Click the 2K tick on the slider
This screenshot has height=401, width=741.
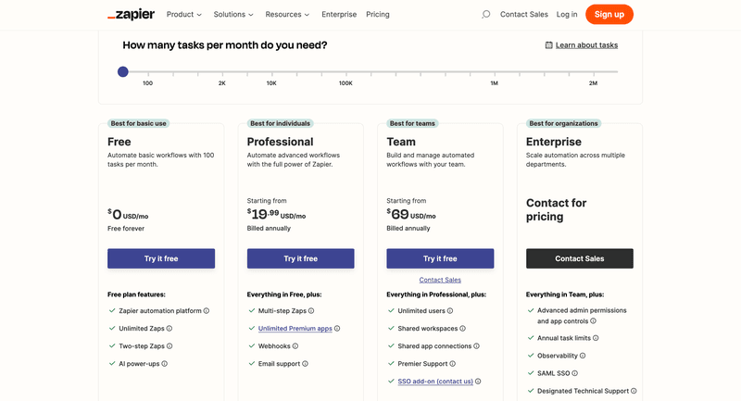pyautogui.click(x=222, y=73)
